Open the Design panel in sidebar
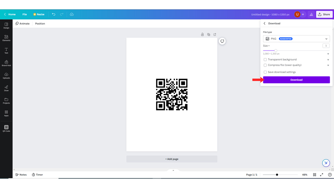This screenshot has height=188, width=334. [x=6, y=25]
